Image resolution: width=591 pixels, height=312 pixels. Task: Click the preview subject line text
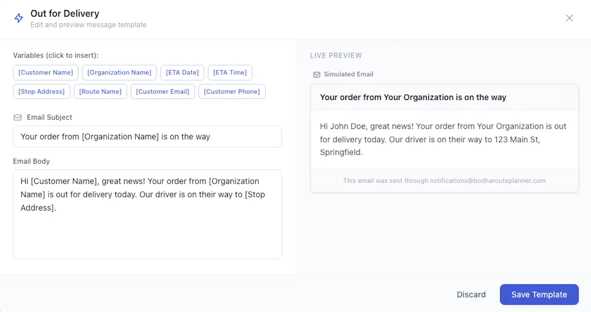pos(413,97)
